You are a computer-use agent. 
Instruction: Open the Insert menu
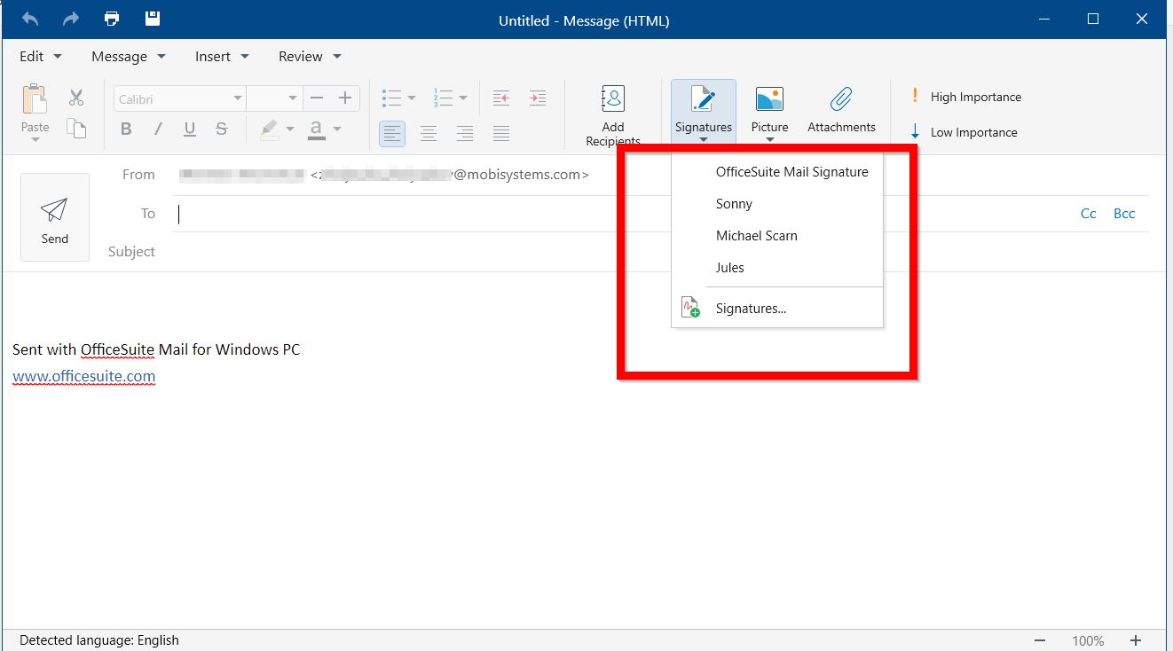click(x=222, y=56)
